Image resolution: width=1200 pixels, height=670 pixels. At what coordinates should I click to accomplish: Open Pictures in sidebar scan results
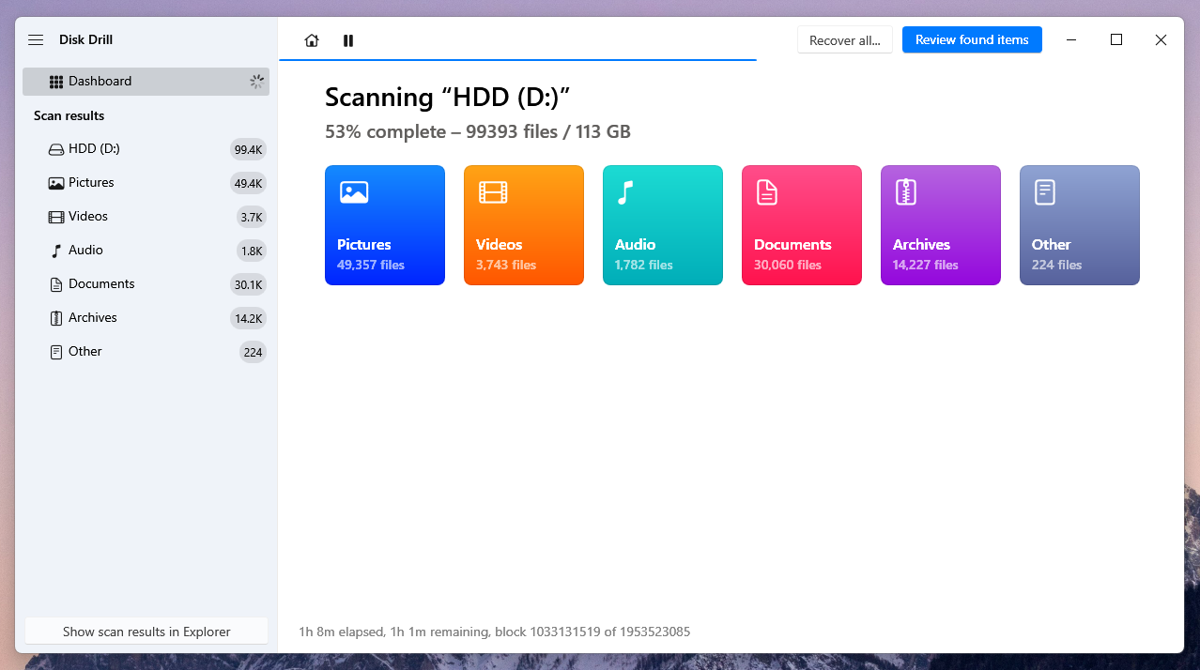[91, 183]
